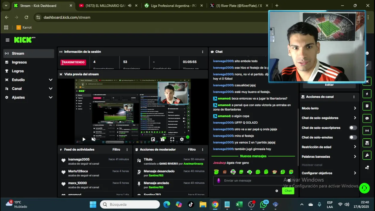Switch to EL MILLONARIO YouTube tab
Image resolution: width=375 pixels, height=211 pixels.
coord(108,6)
